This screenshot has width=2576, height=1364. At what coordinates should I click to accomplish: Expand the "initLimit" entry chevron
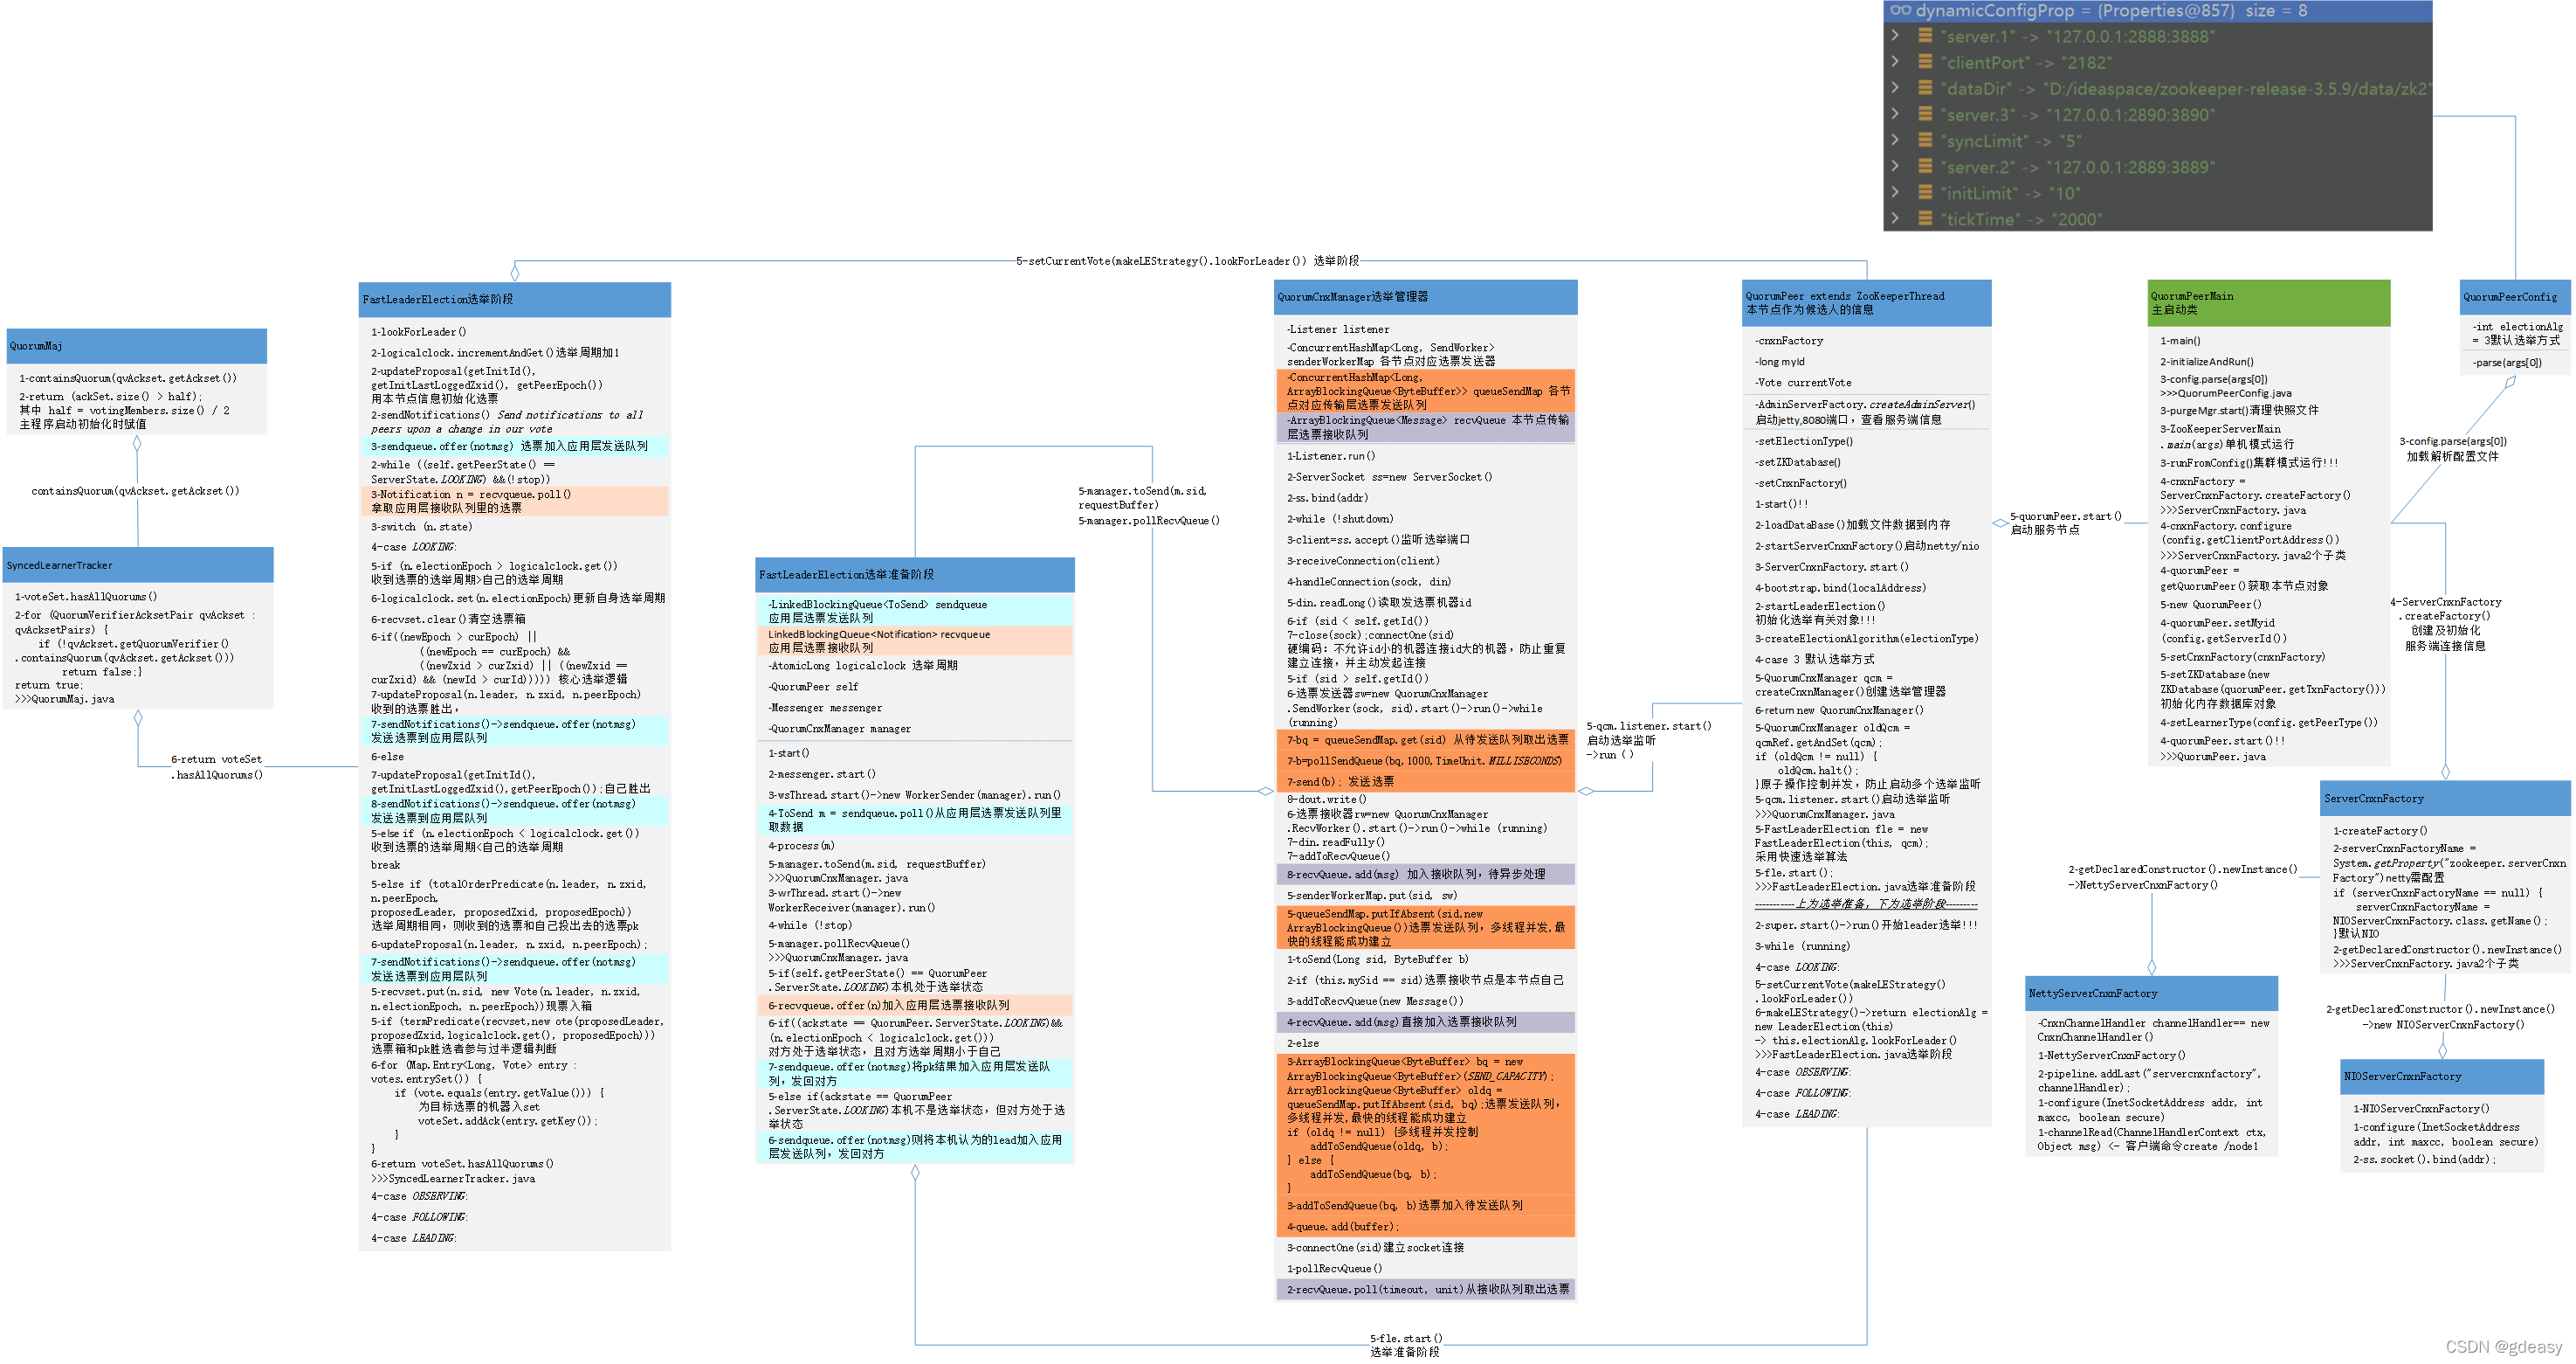click(1895, 192)
